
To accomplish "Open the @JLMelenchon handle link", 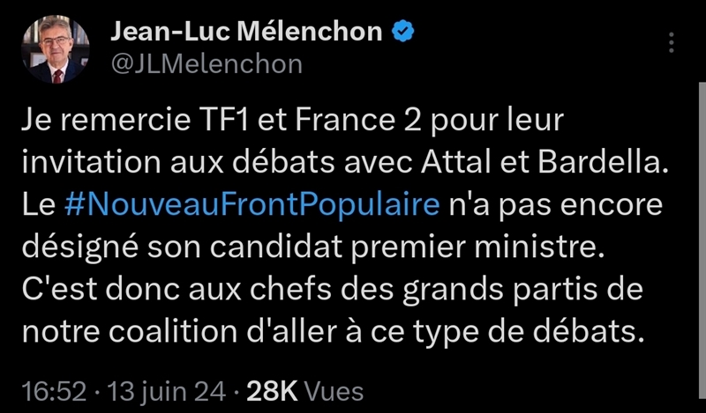I will [x=207, y=63].
